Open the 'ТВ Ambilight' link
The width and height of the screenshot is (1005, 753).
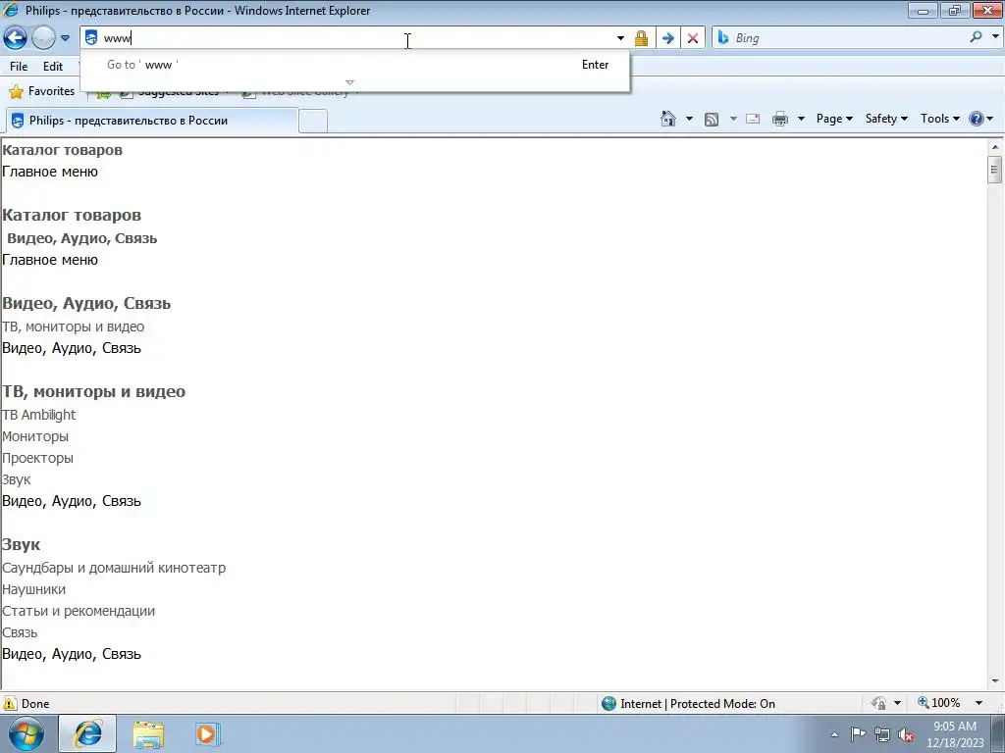(38, 415)
